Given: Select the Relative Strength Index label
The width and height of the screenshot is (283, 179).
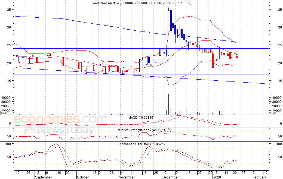Looking at the screenshot, I should click(141, 130).
